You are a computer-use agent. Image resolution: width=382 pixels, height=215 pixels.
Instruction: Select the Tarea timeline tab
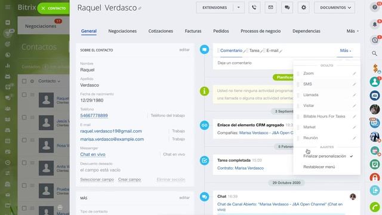click(x=254, y=50)
